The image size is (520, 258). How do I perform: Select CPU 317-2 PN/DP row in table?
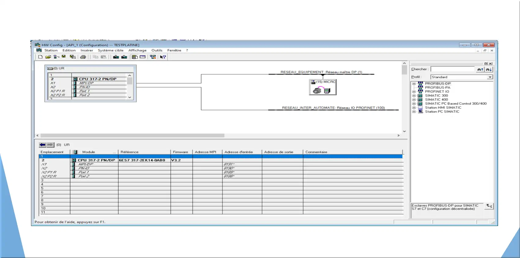click(221, 160)
